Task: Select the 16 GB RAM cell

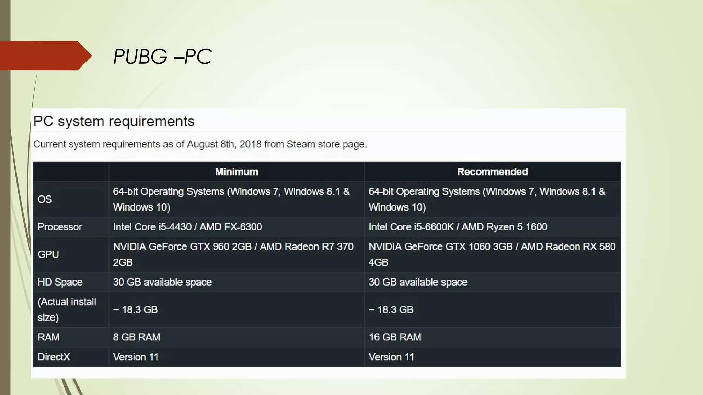Action: pos(395,337)
